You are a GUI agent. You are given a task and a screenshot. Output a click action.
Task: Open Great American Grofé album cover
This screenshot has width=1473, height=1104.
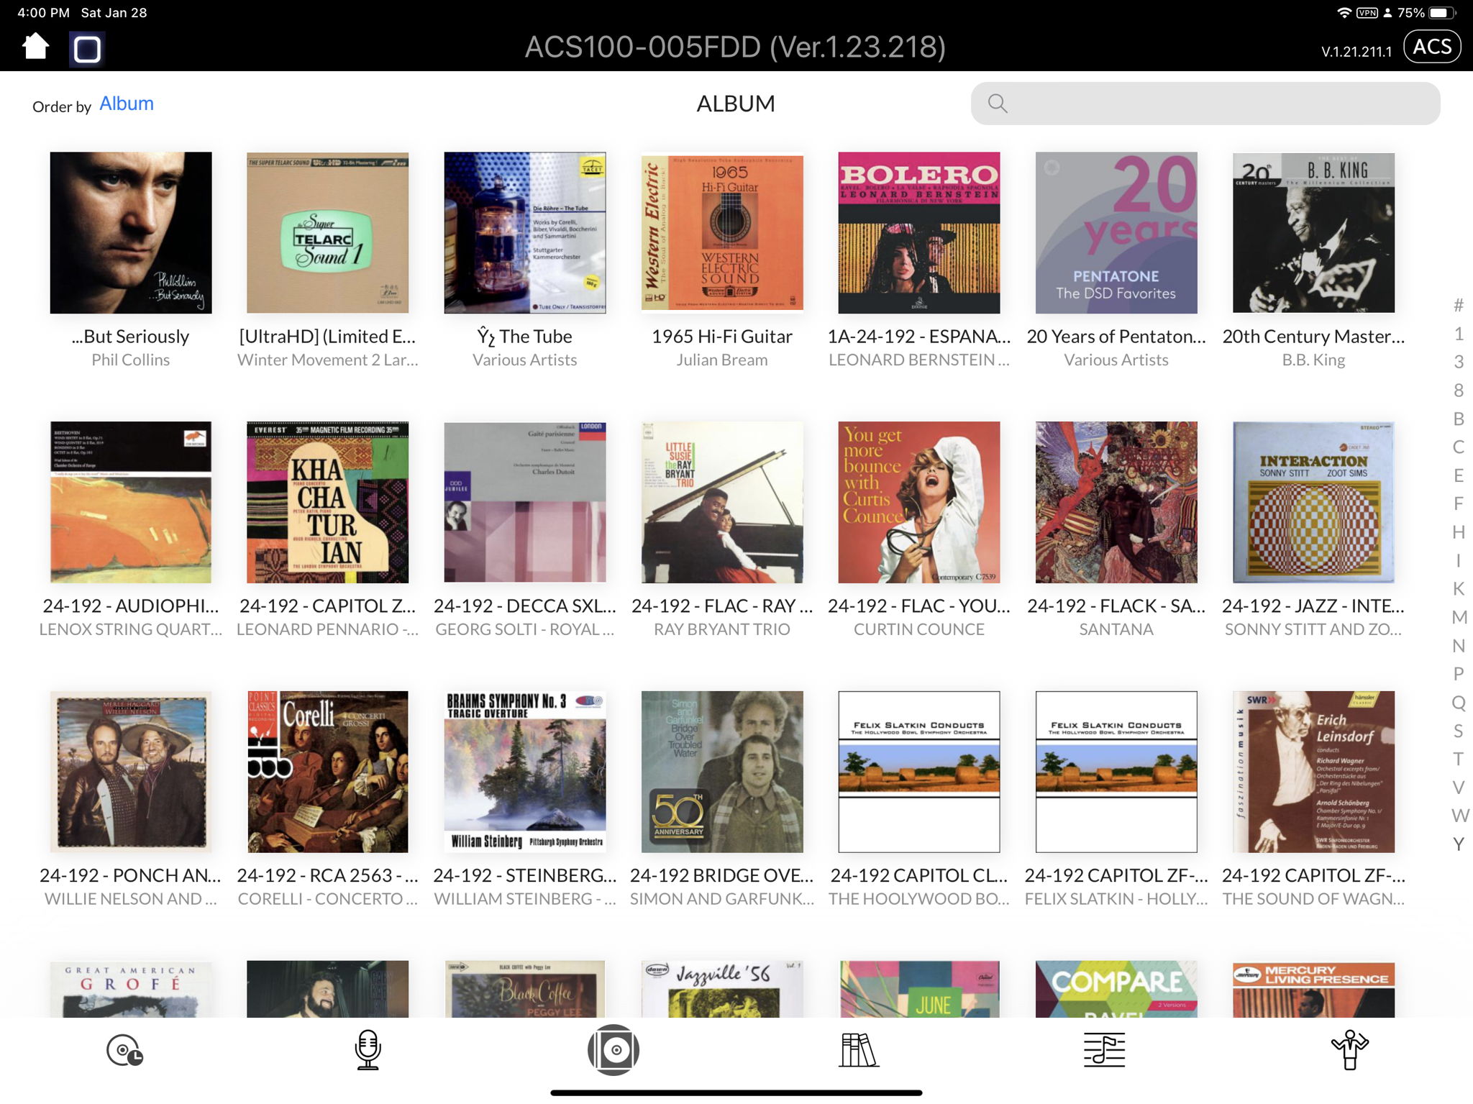(131, 989)
